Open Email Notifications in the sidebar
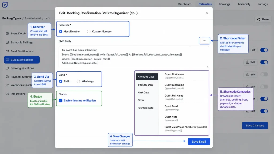The width and height of the screenshot is (274, 154). pyautogui.click(x=22, y=51)
